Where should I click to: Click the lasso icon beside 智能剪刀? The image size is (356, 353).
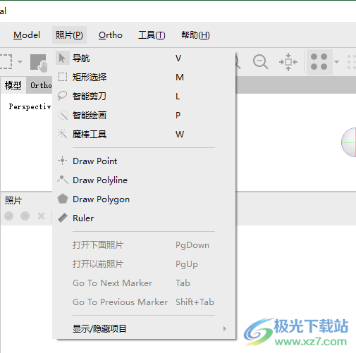tap(62, 96)
